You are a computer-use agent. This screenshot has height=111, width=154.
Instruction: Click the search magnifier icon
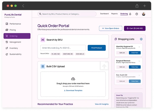pyautogui.click(x=40, y=14)
